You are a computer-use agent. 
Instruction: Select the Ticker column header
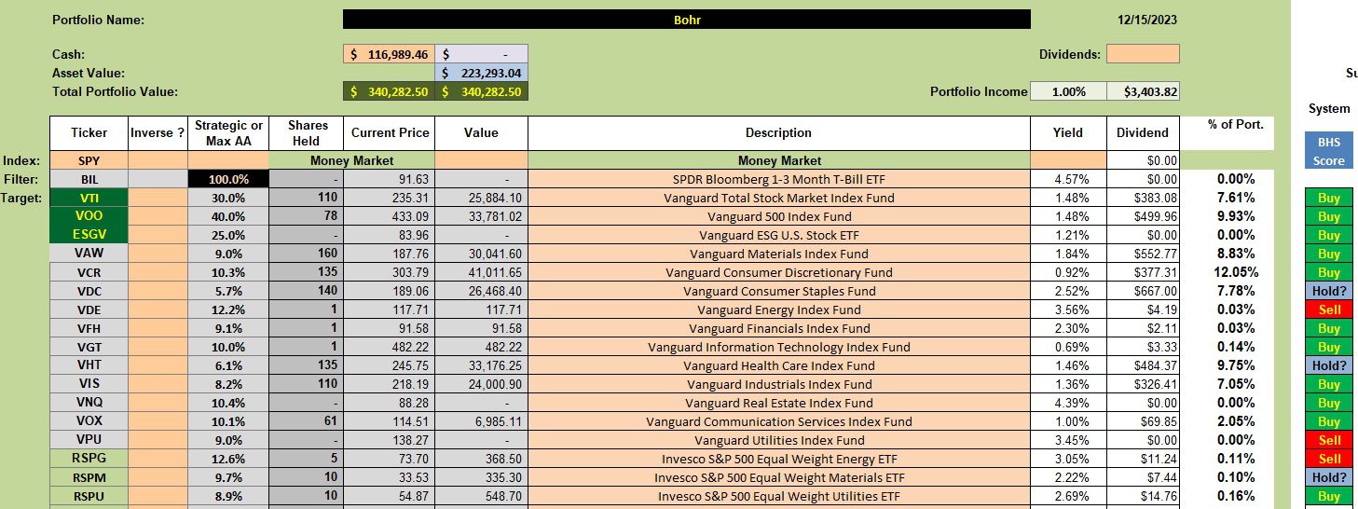[x=89, y=133]
